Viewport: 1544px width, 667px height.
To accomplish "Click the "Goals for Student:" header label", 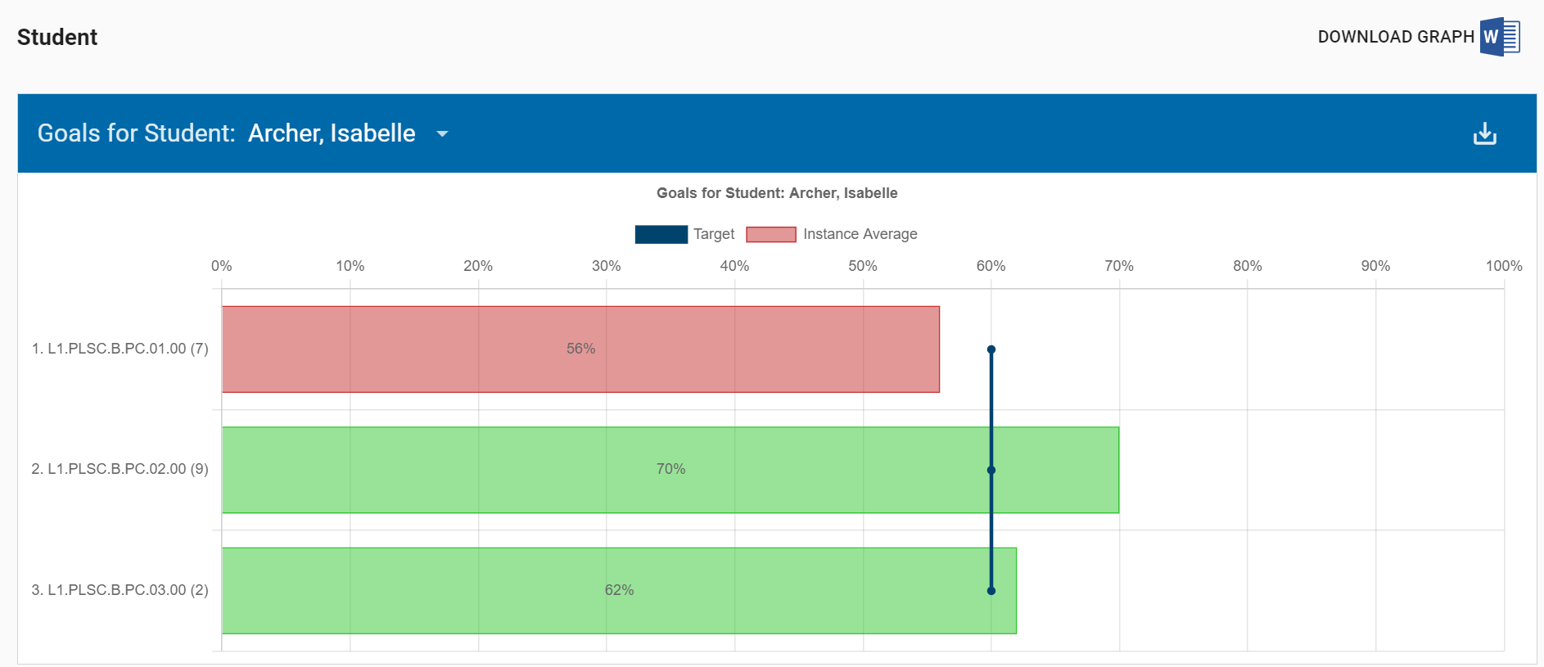I will (x=136, y=133).
